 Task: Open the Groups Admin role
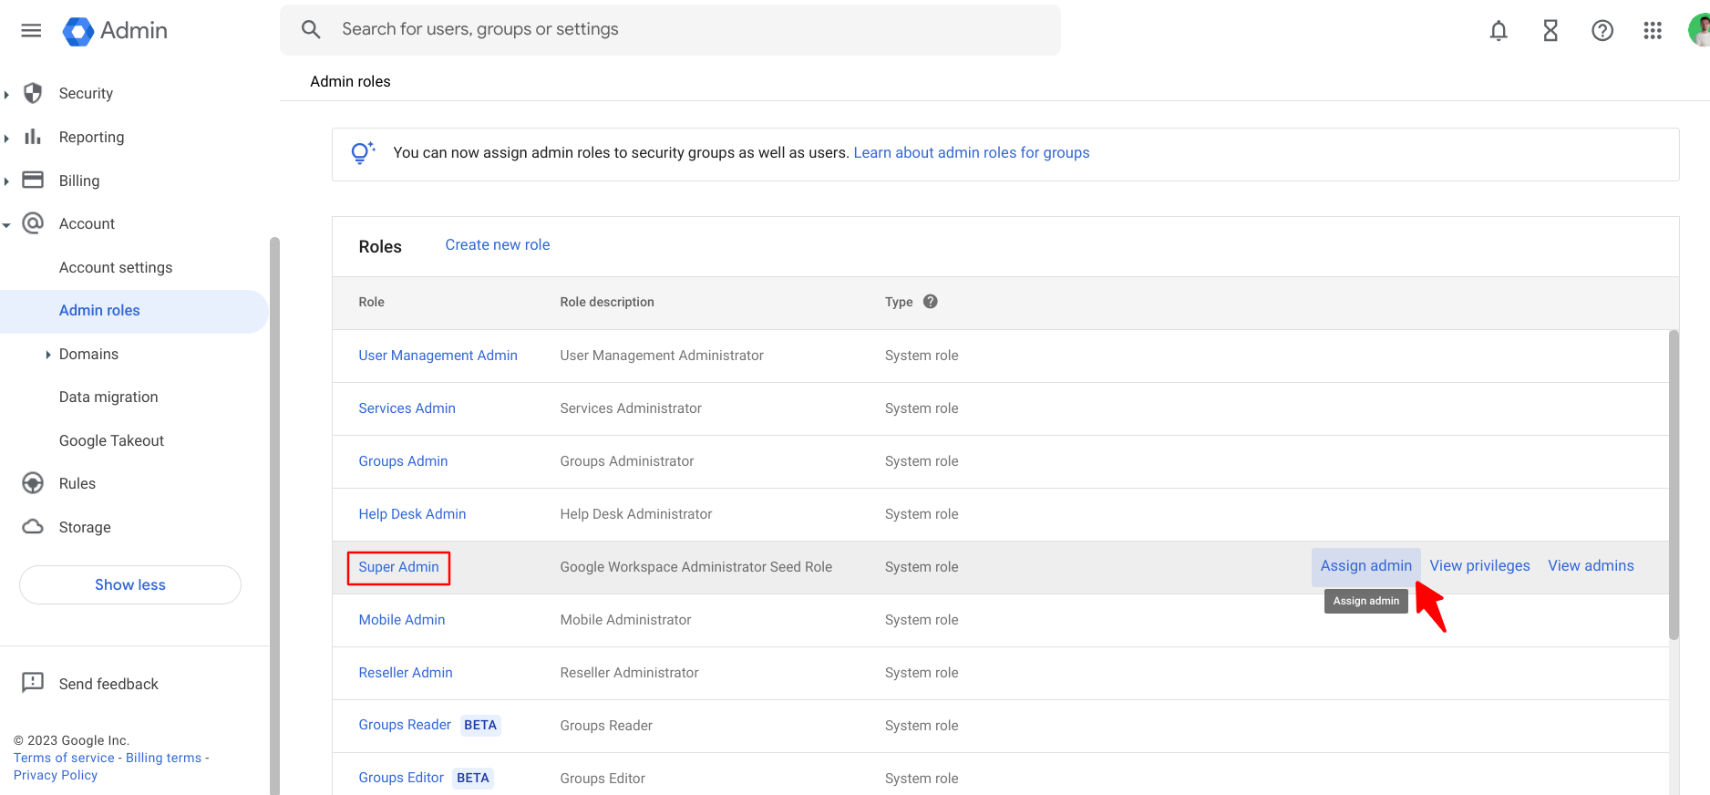click(x=403, y=461)
